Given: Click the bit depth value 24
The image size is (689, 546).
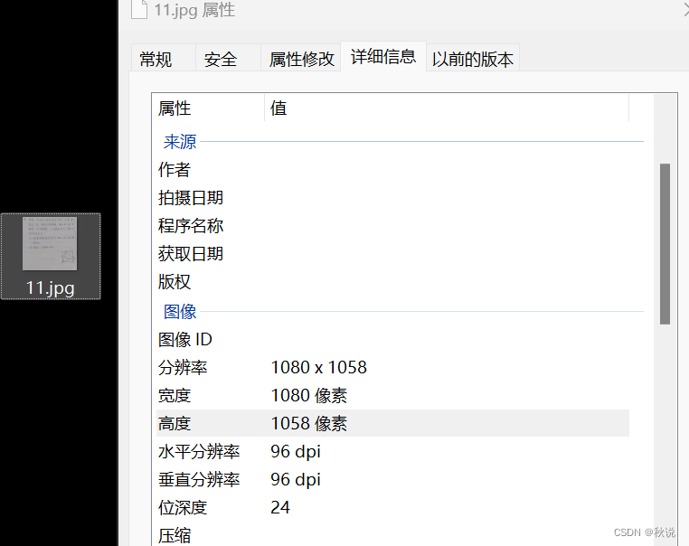Looking at the screenshot, I should pyautogui.click(x=280, y=508).
